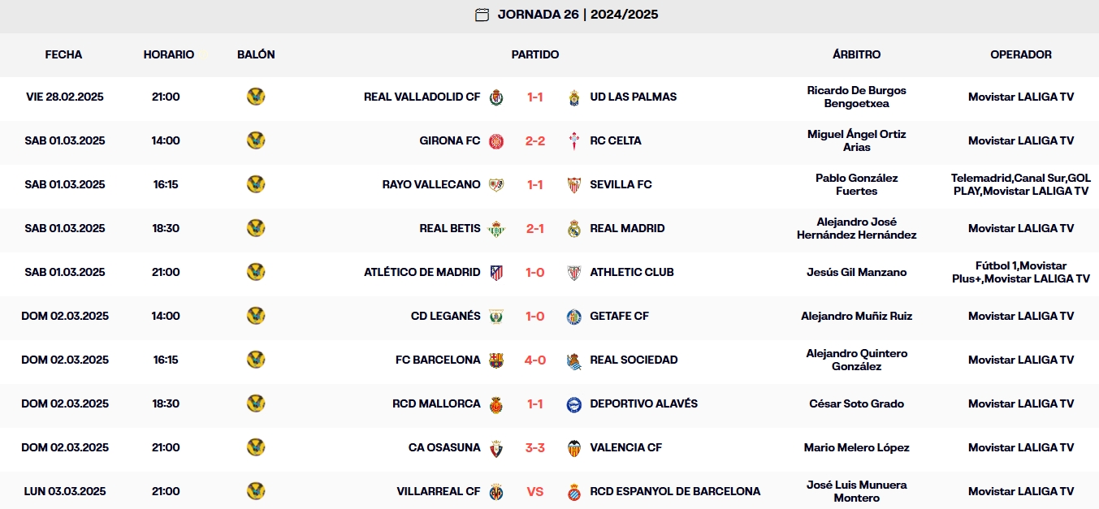Screen dimensions: 1099x509
Task: Open the match ball icon for Girona-Celta
Action: pos(256,140)
